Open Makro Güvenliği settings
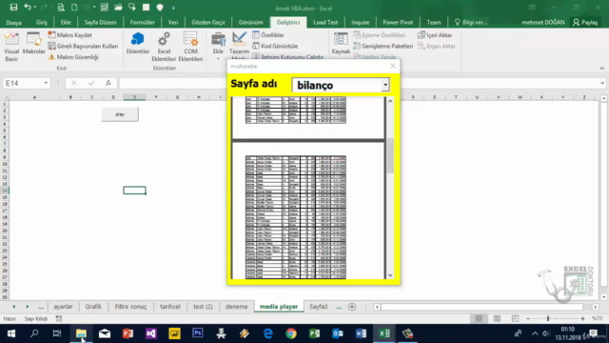The height and width of the screenshot is (343, 609). pyautogui.click(x=73, y=57)
